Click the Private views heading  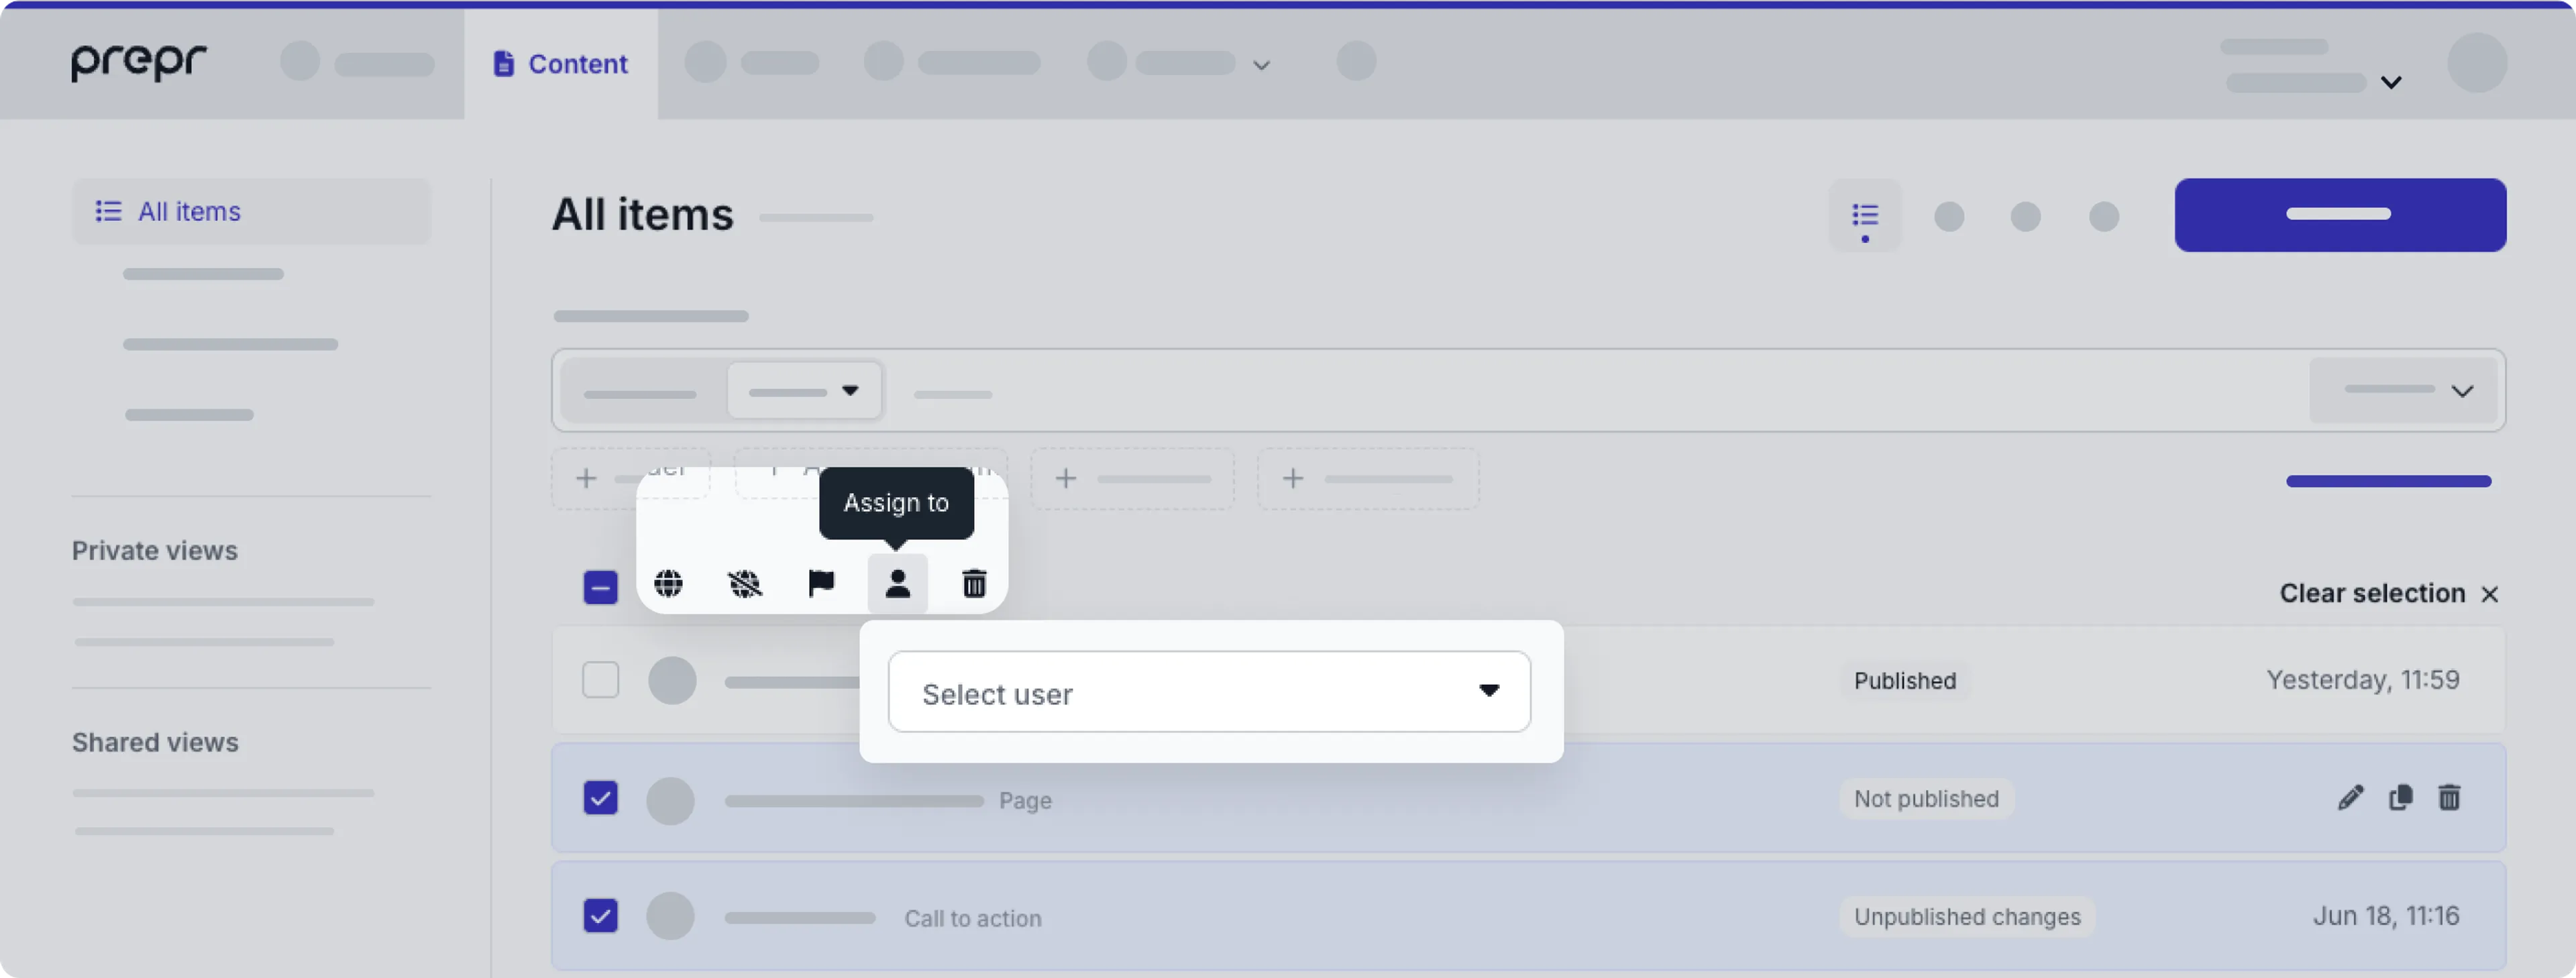155,551
